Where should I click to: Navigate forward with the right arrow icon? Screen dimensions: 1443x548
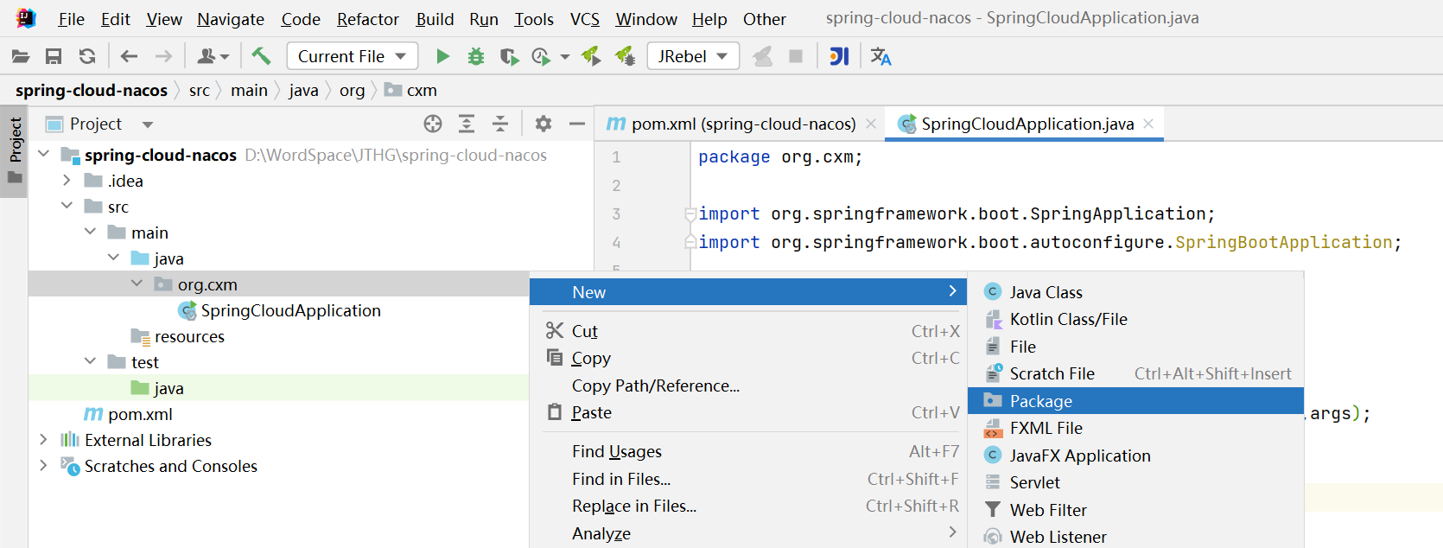(x=163, y=56)
